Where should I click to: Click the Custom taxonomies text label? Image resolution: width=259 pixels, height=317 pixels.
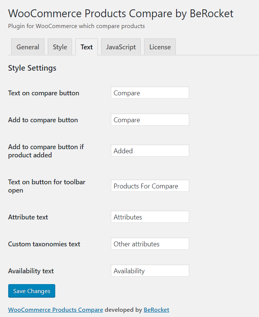[x=44, y=244]
